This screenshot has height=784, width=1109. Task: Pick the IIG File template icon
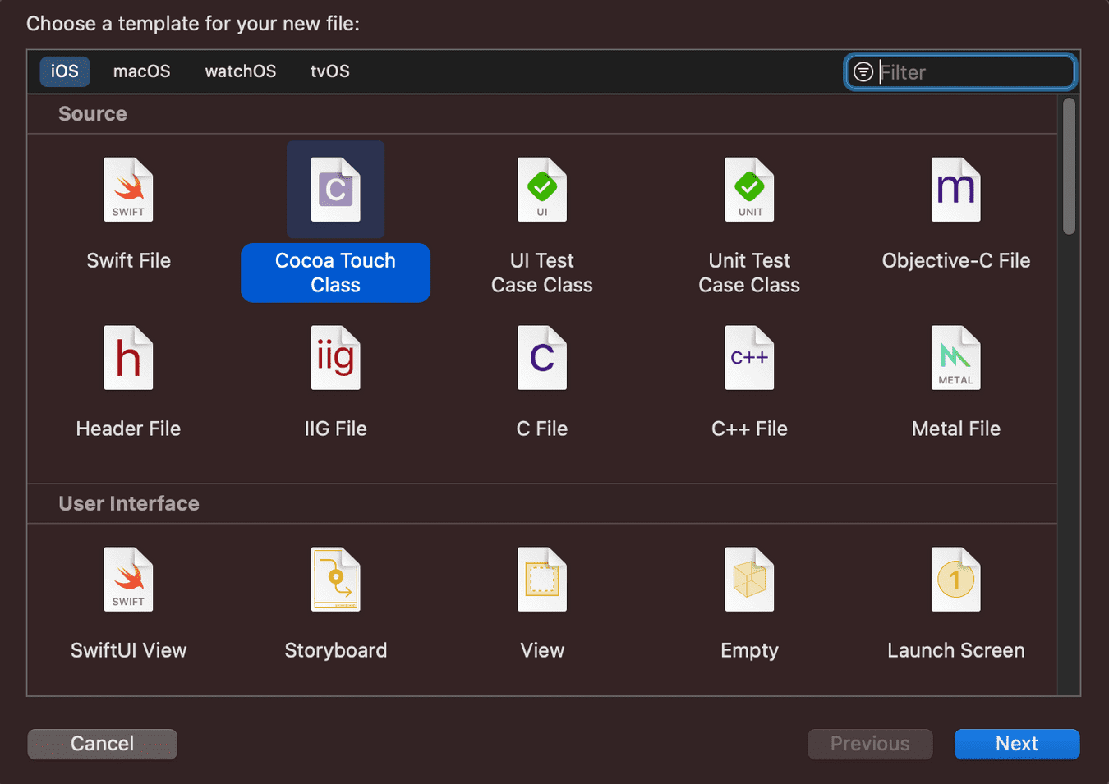click(335, 359)
